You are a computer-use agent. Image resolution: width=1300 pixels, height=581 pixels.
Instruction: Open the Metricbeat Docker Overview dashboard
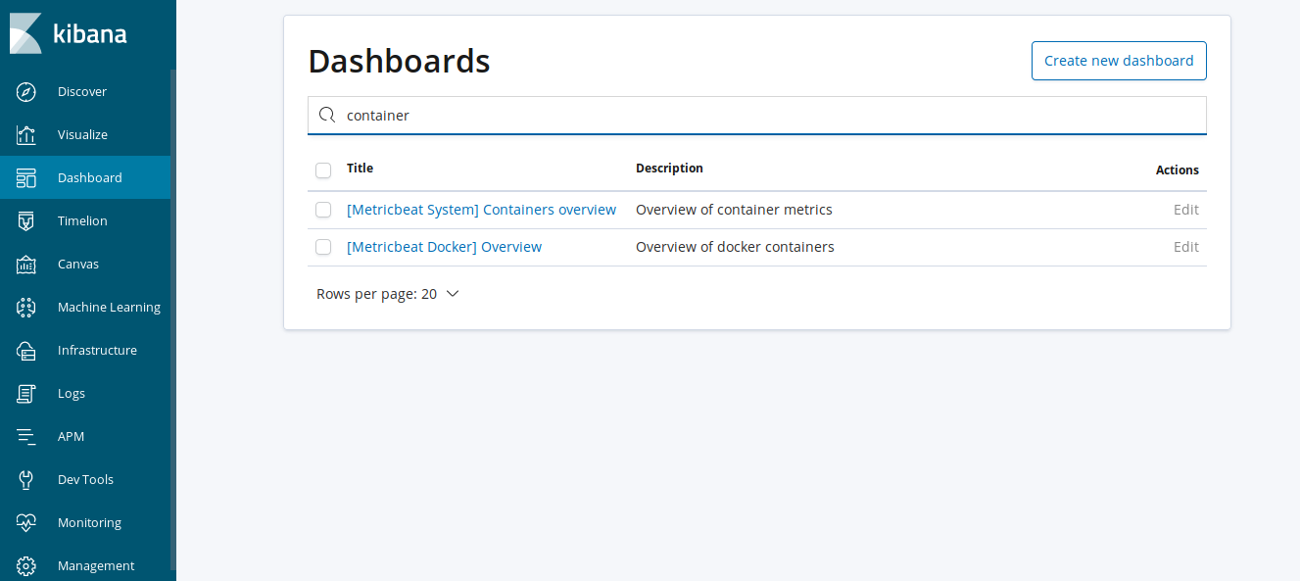point(445,246)
